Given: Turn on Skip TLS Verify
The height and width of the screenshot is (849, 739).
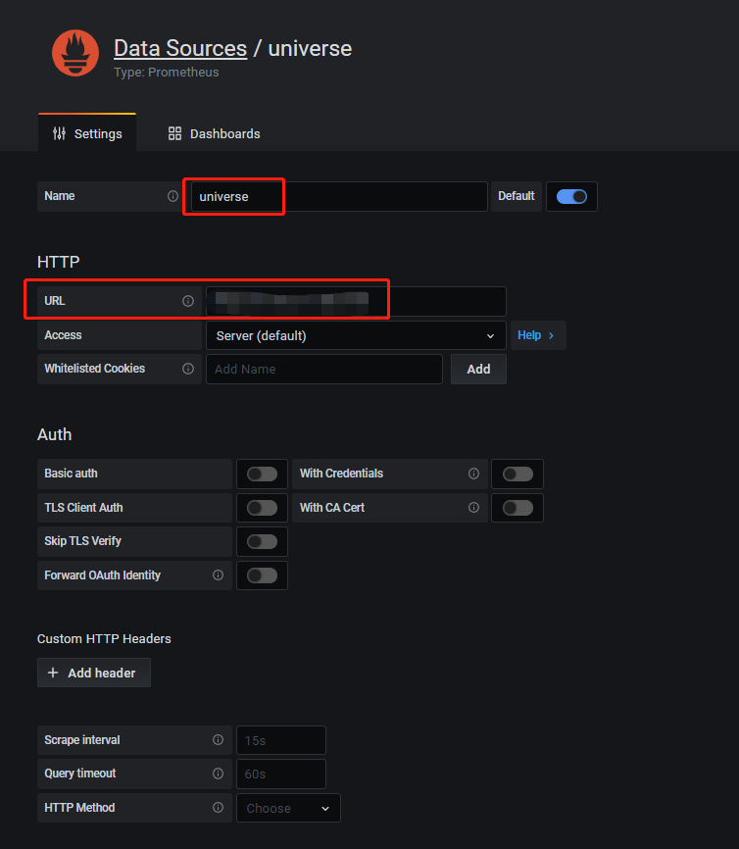Looking at the screenshot, I should tap(262, 541).
